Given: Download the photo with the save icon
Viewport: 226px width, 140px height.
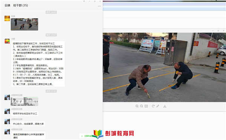Looking at the screenshot, I should [x=165, y=106].
